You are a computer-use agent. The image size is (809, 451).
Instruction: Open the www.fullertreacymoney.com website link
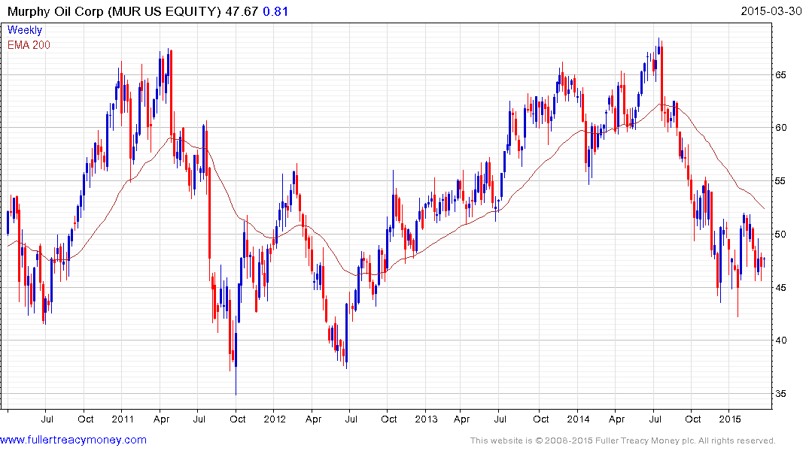[73, 440]
